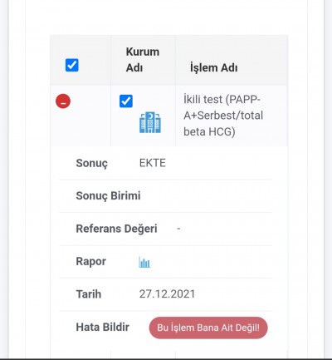Screen dimensions: 332x360
Task: Uncheck the İkili test row checkbox
Action: point(126,101)
